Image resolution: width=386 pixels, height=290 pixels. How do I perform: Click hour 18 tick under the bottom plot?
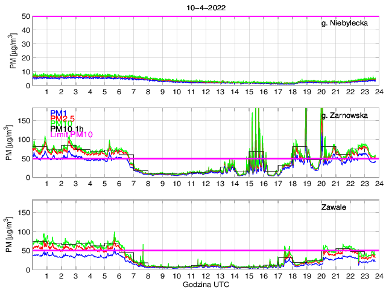coord(293,276)
